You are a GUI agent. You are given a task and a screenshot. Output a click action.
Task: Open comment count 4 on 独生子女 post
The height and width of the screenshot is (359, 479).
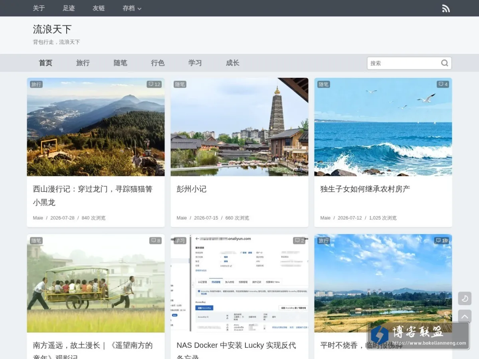coord(443,84)
